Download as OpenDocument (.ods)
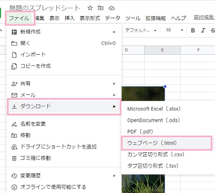The width and height of the screenshot is (215, 193). [168, 120]
